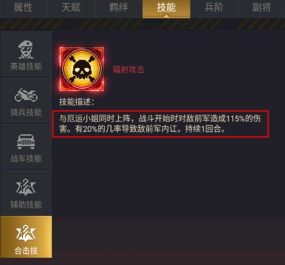Viewport: 285px width, 265px height.
Task: Switch to the 属性 tab
Action: pyautogui.click(x=23, y=8)
